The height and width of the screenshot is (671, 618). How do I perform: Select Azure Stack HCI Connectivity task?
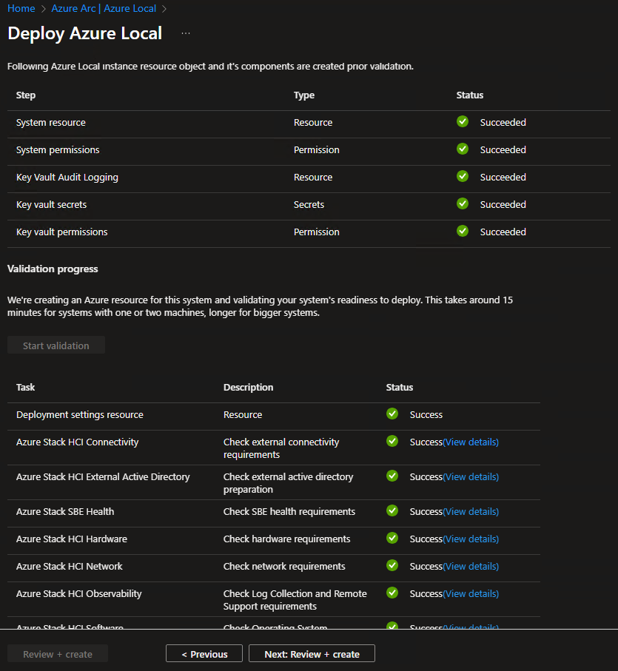point(274,448)
